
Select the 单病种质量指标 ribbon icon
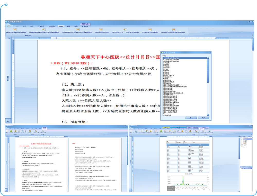point(101,30)
